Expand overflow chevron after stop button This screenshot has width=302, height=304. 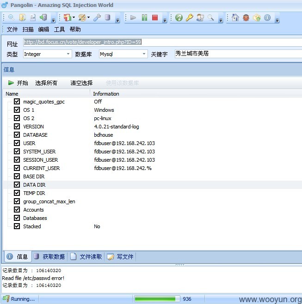point(165,20)
